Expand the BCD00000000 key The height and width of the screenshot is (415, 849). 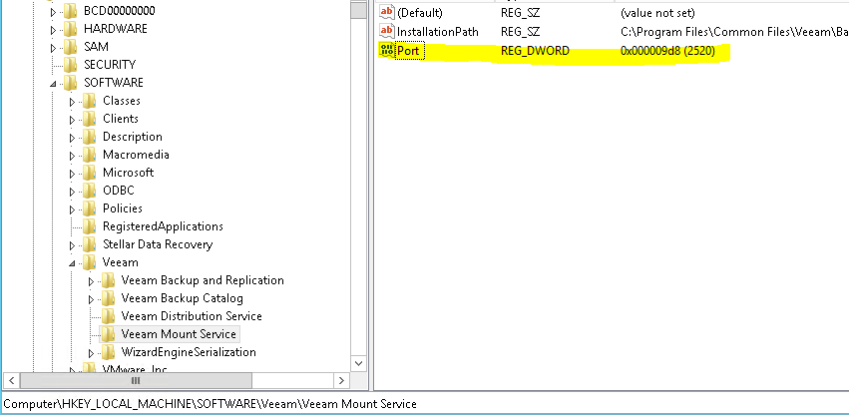pyautogui.click(x=53, y=12)
